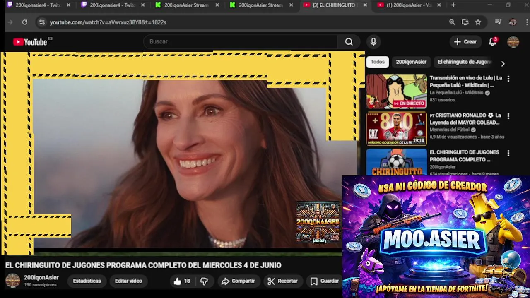Switch to first 200iqonasier4 Twitch tab
Screen dimensions: 530x298
coord(38,5)
